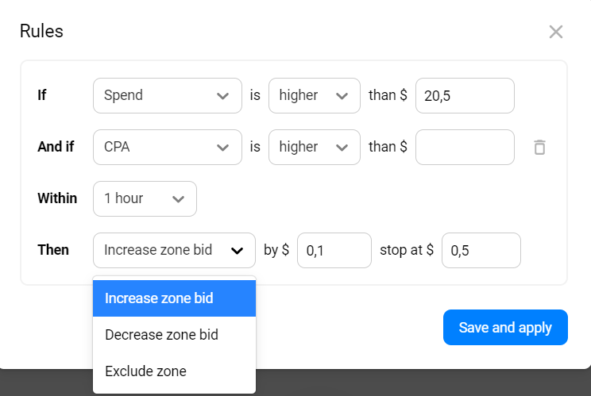Viewport: 591px width, 396px height.
Task: Edit the Spend threshold field showing 20,5
Action: point(465,95)
